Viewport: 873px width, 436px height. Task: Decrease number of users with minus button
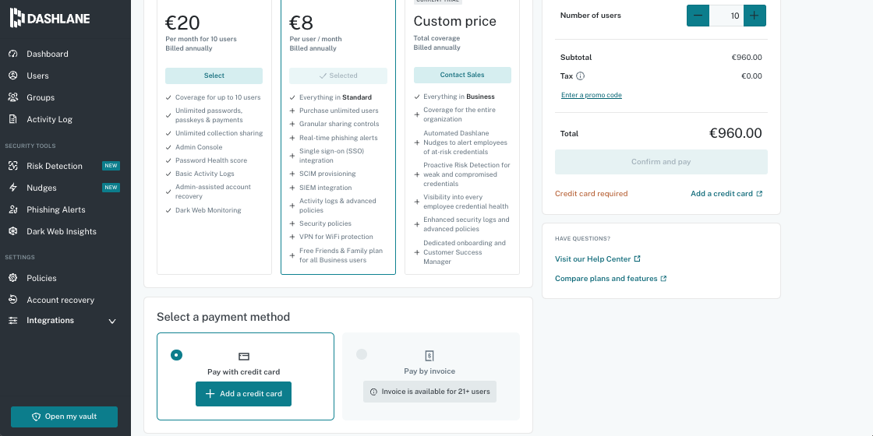click(698, 16)
